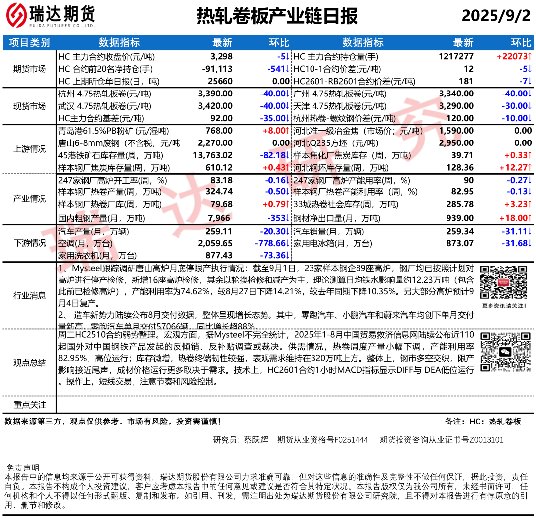This screenshot has width=536, height=518.
Task: Click the 观点总结 section label
Action: pyautogui.click(x=30, y=363)
